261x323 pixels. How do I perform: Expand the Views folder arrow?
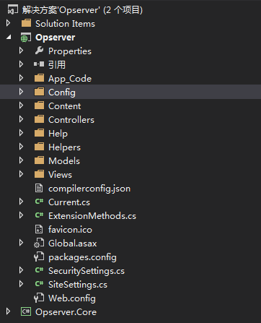[21, 174]
